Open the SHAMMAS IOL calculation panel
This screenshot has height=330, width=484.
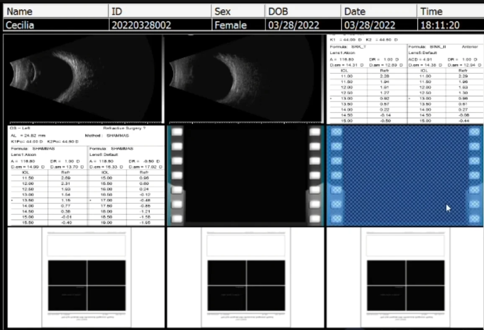point(84,175)
